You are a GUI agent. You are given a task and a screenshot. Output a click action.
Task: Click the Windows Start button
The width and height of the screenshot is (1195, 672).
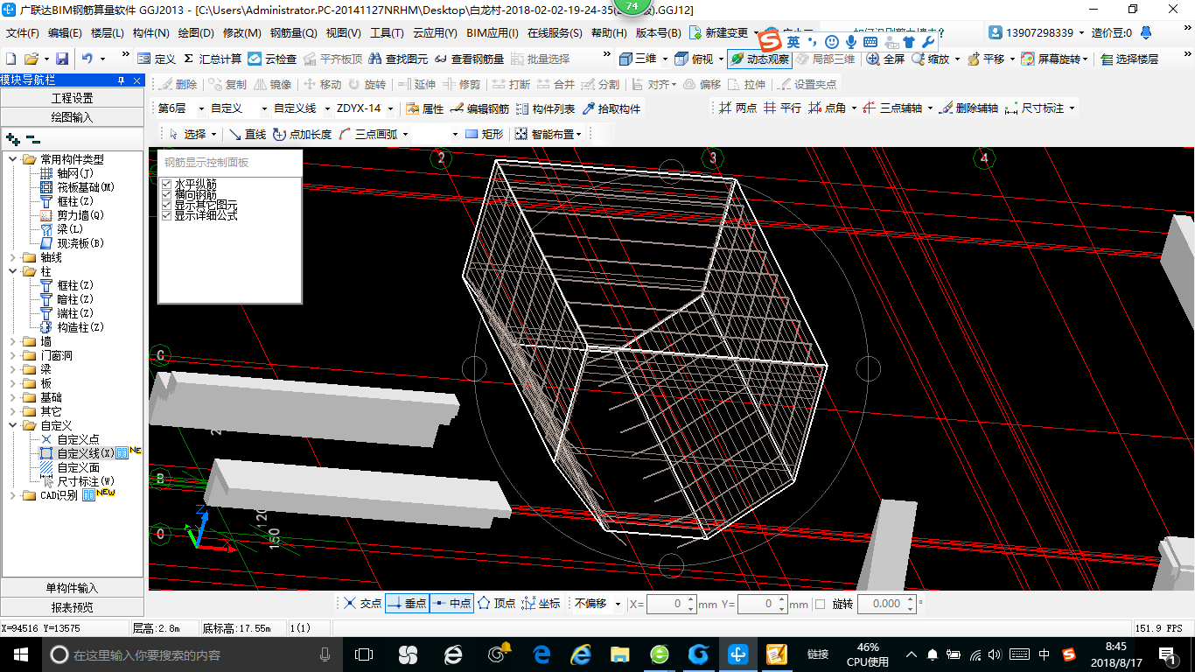coord(20,654)
